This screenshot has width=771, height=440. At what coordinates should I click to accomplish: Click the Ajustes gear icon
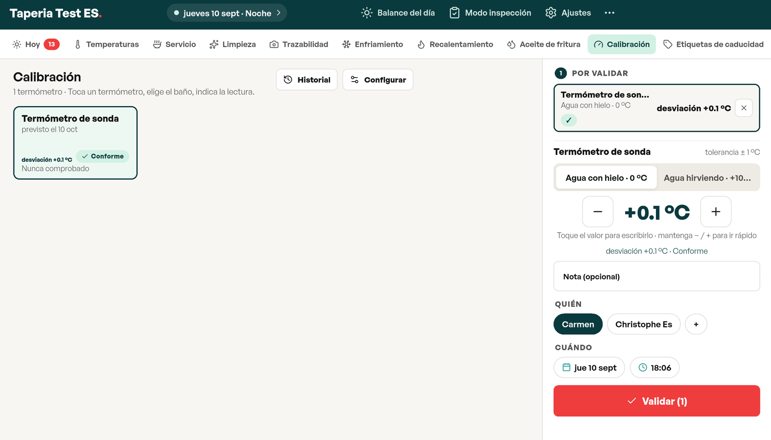[x=551, y=13]
